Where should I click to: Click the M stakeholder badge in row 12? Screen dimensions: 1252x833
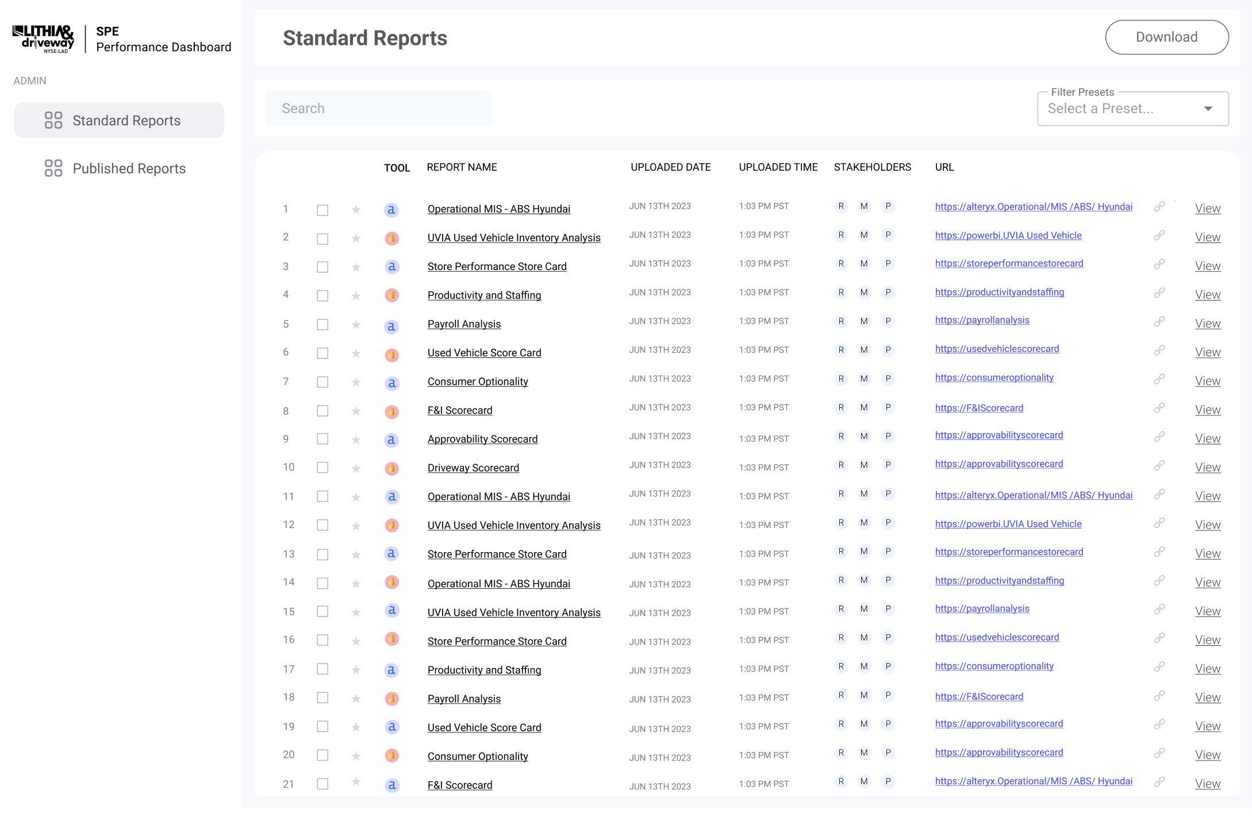[x=864, y=522]
